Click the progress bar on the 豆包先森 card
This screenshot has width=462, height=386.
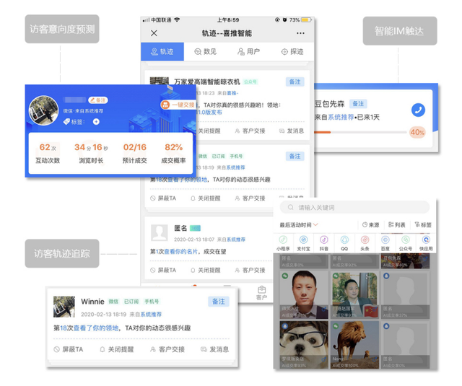point(361,132)
